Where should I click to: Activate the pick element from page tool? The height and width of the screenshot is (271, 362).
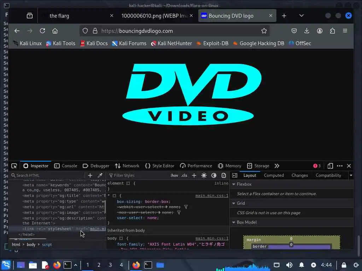tap(14, 166)
